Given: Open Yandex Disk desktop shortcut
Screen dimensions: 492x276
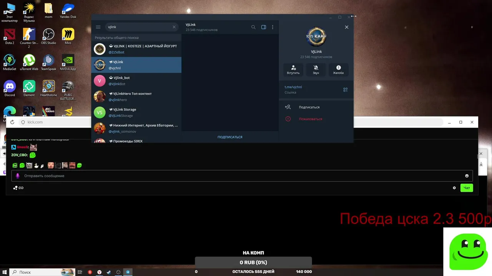Looking at the screenshot, I should (x=68, y=11).
